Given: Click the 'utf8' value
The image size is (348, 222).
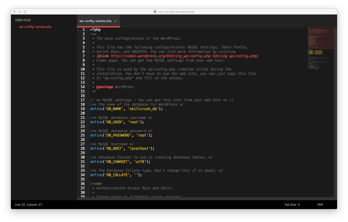Looking at the screenshot, I should coord(140,162).
